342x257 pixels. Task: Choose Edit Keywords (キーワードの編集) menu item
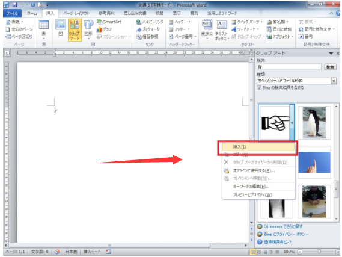click(x=258, y=187)
